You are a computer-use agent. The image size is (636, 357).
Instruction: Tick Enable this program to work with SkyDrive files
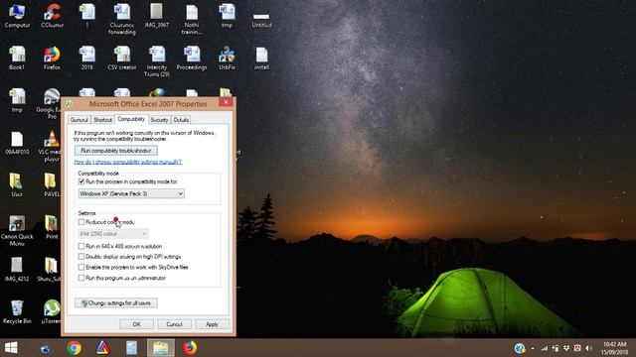pos(81,267)
